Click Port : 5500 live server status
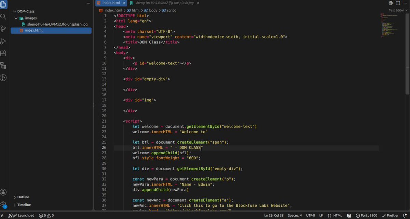This screenshot has width=410, height=219. (366, 216)
